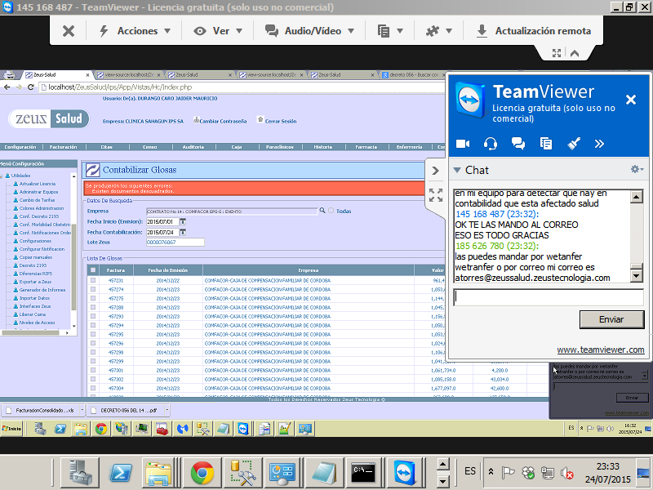Open Farmacia menu in Zeus Salud
Image resolution: width=653 pixels, height=490 pixels.
(x=366, y=147)
